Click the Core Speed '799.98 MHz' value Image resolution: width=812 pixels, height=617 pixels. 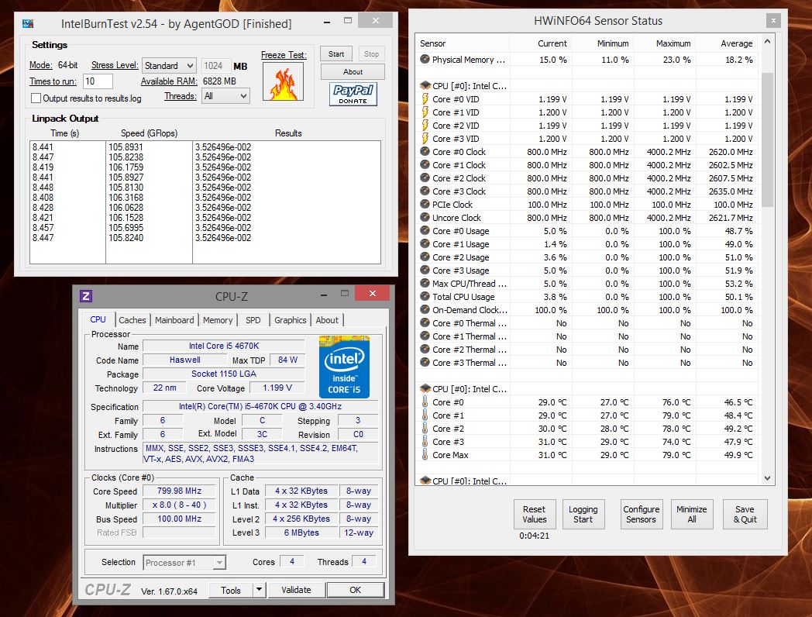179,491
